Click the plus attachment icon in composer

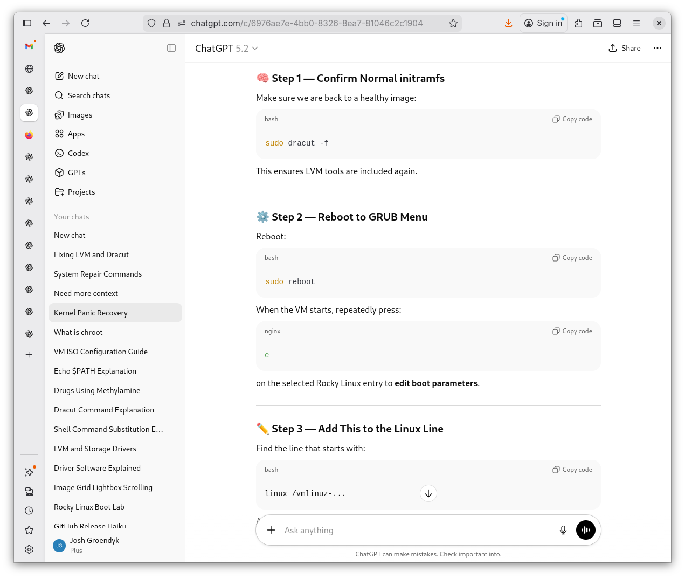271,530
